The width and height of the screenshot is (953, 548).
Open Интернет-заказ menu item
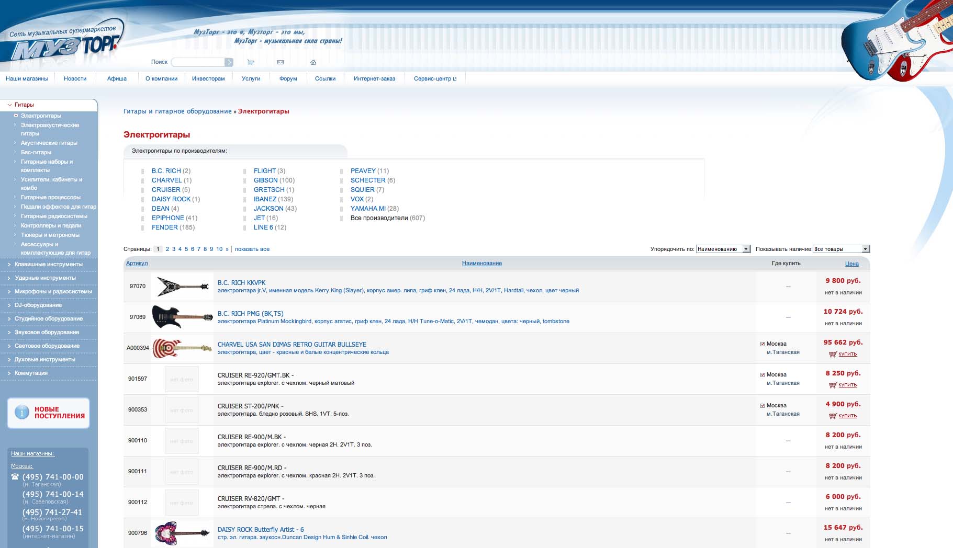(374, 79)
